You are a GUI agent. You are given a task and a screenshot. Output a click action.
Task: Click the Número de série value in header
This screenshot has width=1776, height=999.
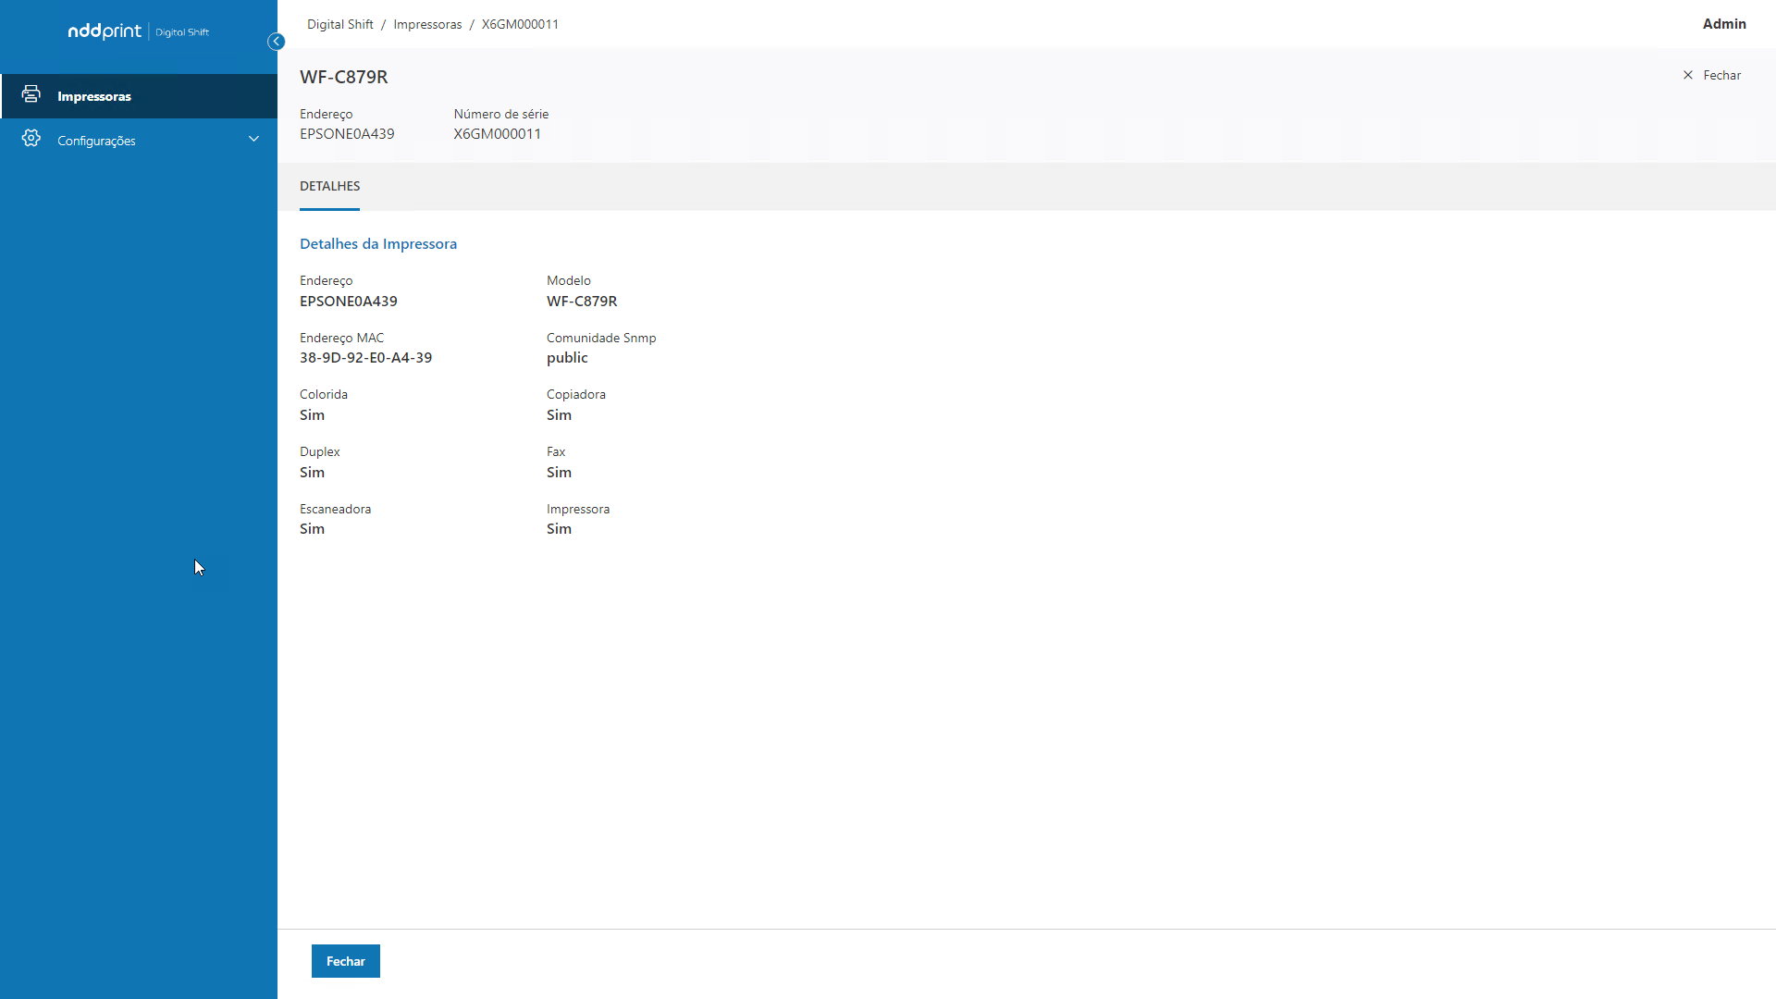tap(497, 134)
